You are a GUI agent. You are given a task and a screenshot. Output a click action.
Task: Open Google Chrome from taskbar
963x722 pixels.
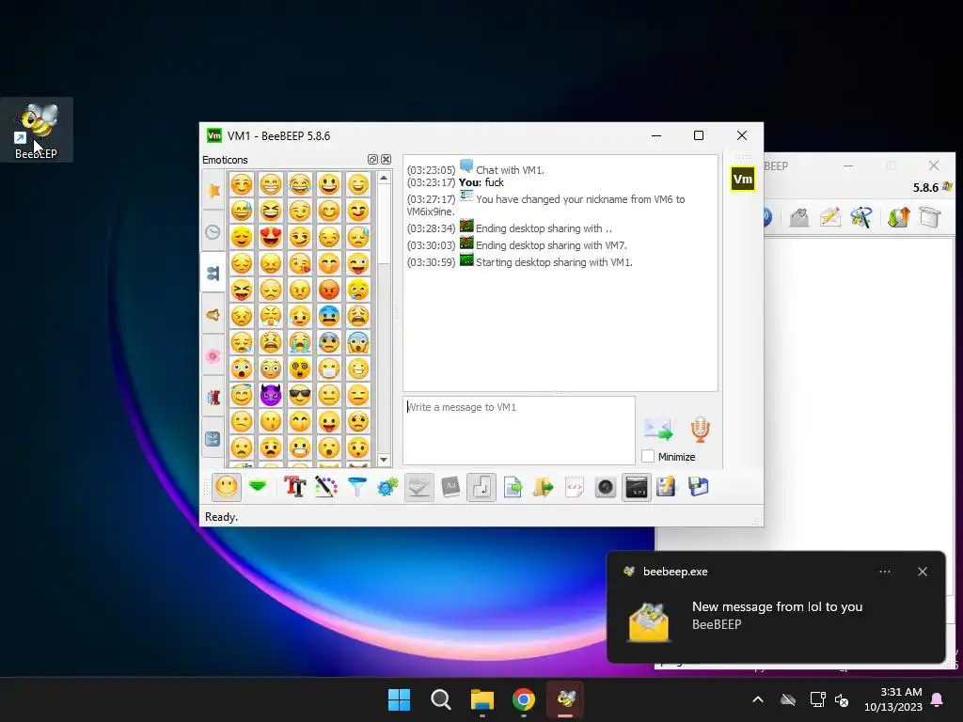524,699
